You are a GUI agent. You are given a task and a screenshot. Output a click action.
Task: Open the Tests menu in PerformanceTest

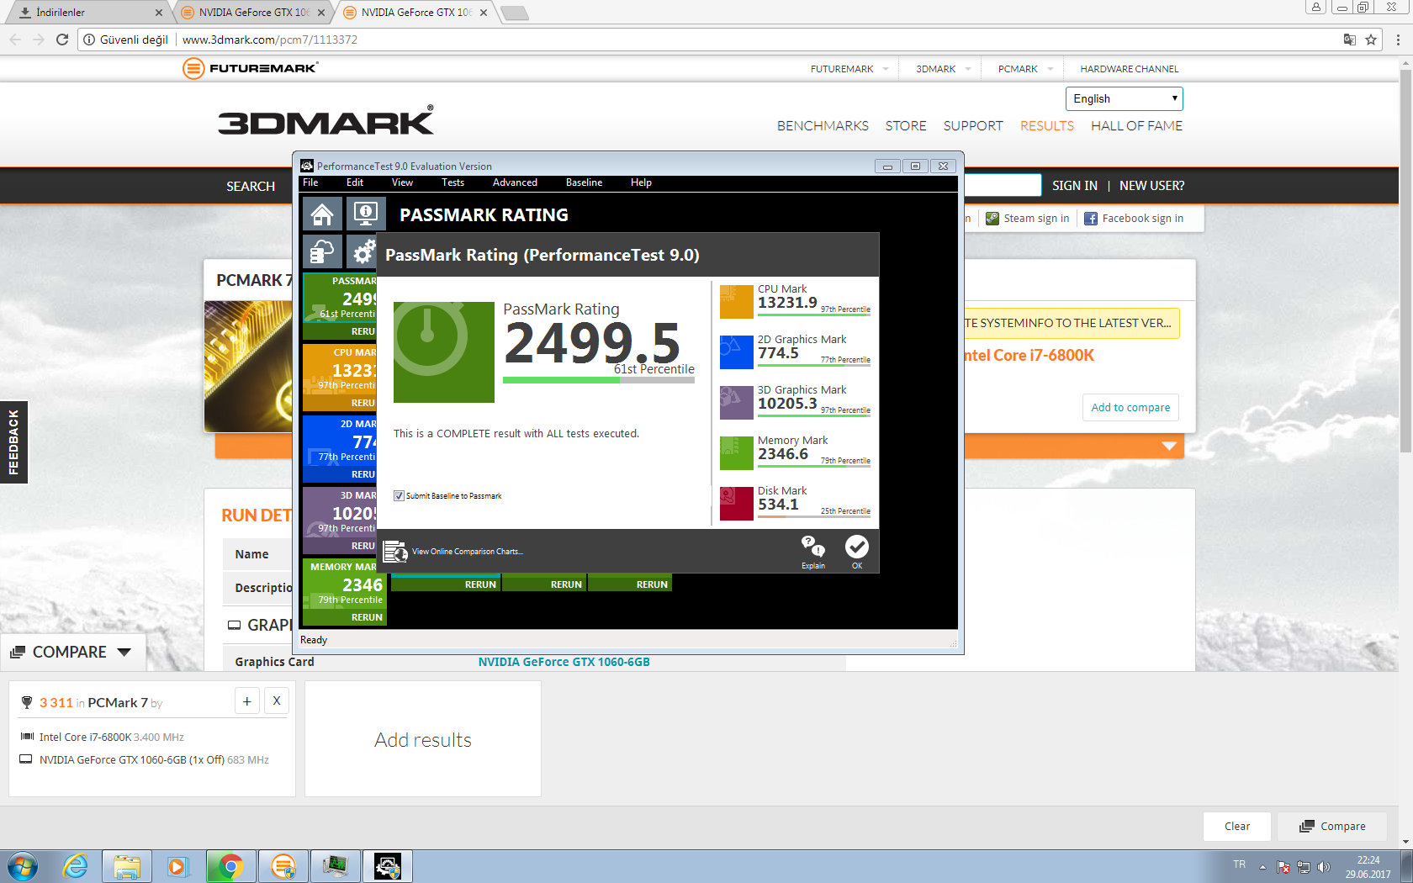click(x=452, y=182)
